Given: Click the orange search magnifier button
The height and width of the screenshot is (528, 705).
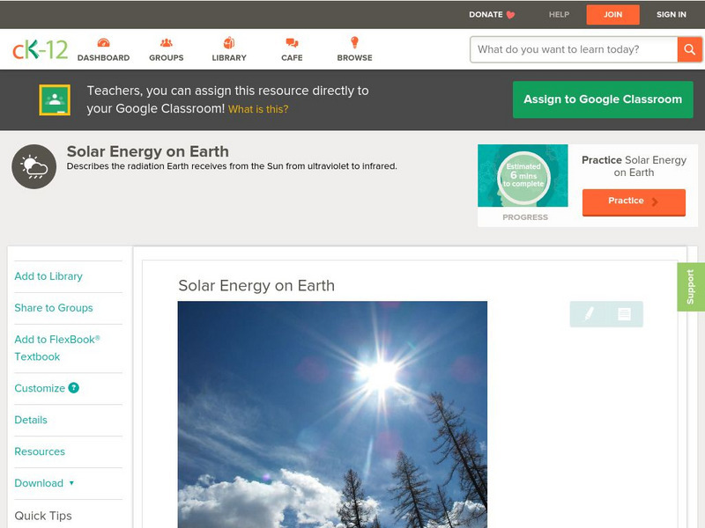Looking at the screenshot, I should 689,49.
